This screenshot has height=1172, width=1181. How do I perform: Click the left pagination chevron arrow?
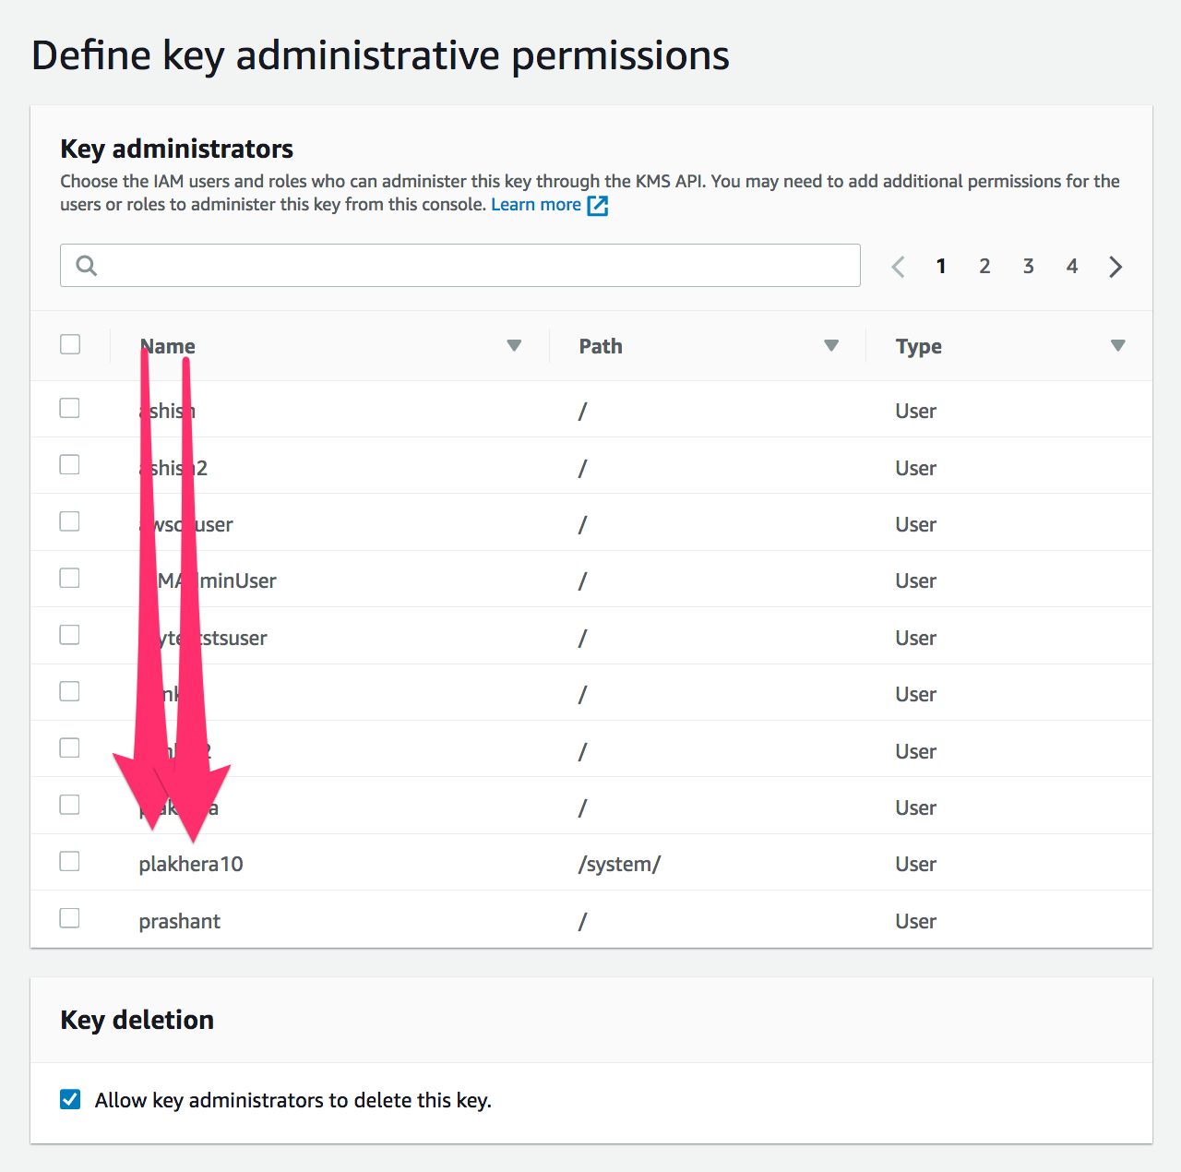point(898,266)
